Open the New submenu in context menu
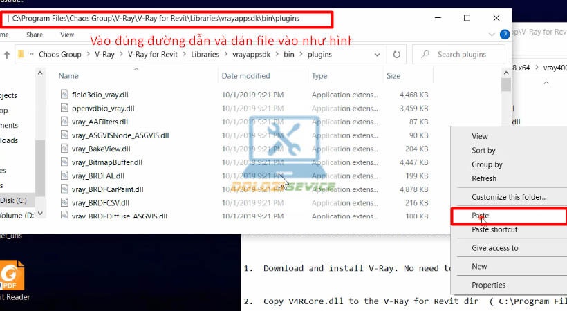This screenshot has height=311, width=567. click(x=479, y=267)
